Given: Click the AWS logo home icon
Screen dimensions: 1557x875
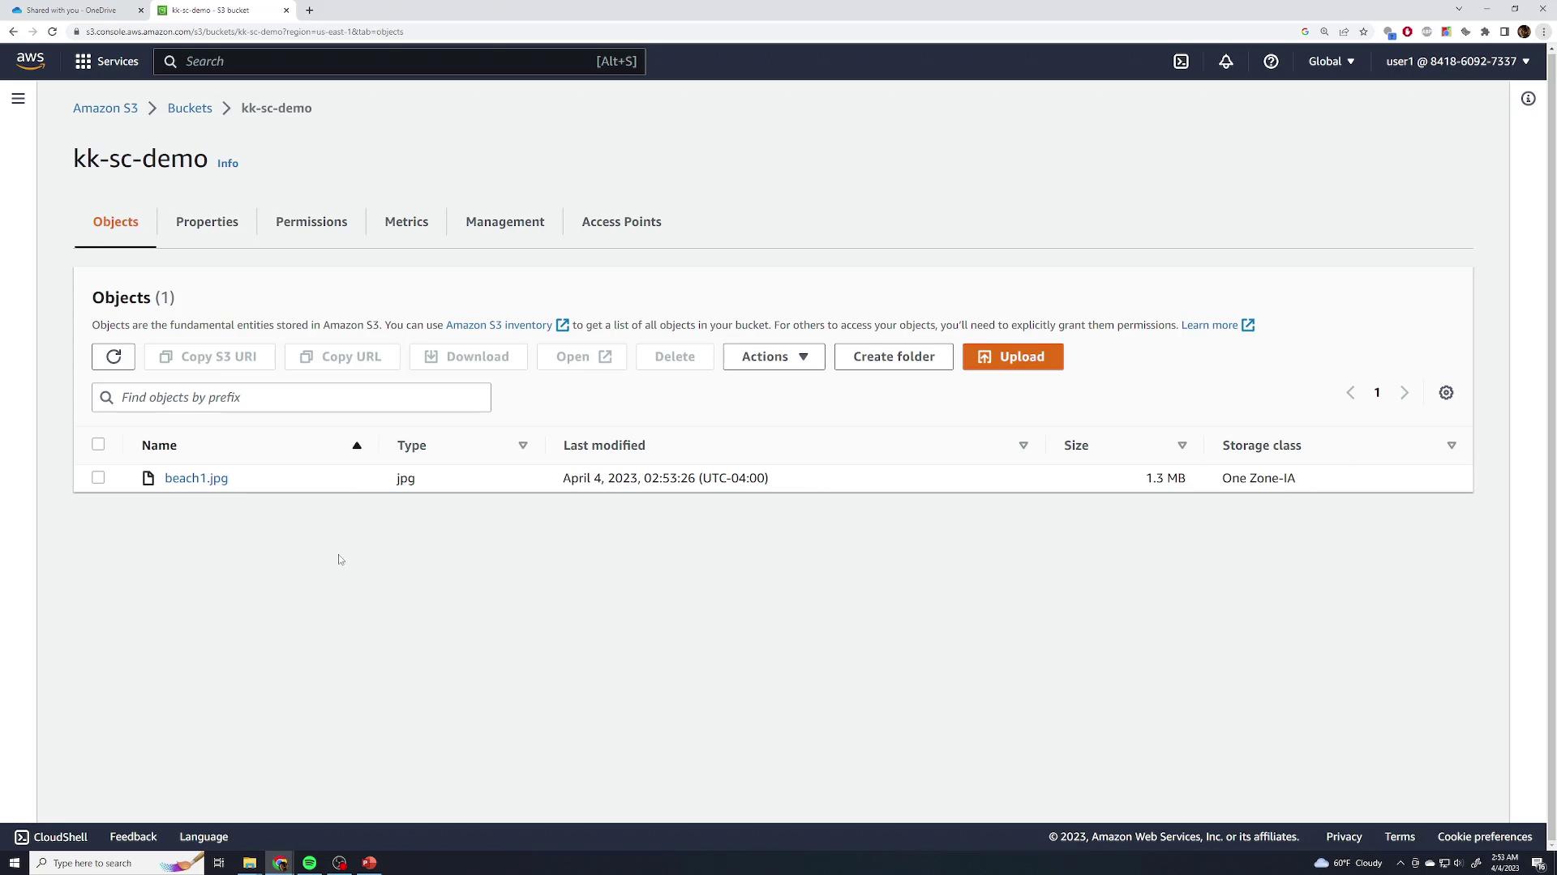Looking at the screenshot, I should [30, 62].
